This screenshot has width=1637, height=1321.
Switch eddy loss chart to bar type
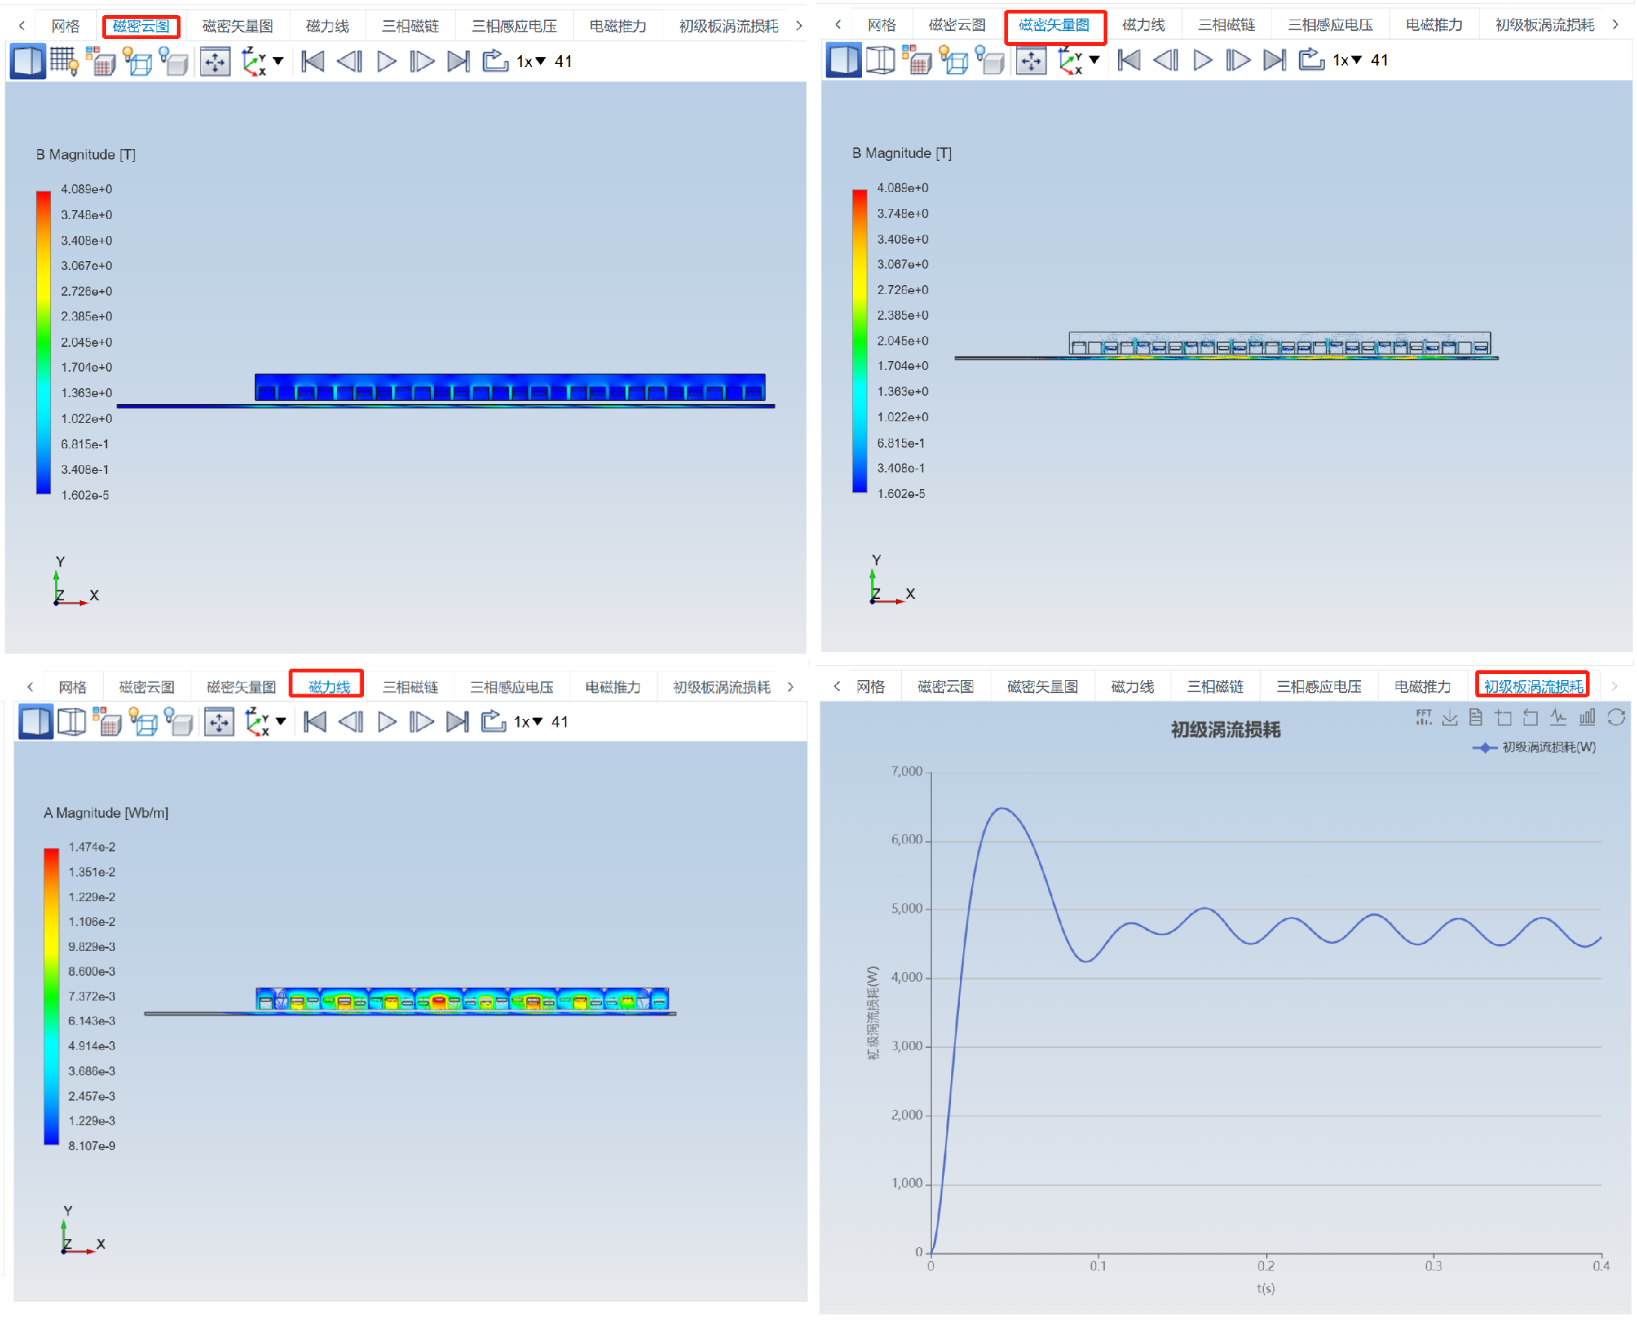[1587, 718]
